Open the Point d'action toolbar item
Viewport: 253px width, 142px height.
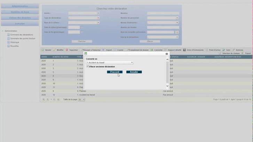[x=207, y=50]
